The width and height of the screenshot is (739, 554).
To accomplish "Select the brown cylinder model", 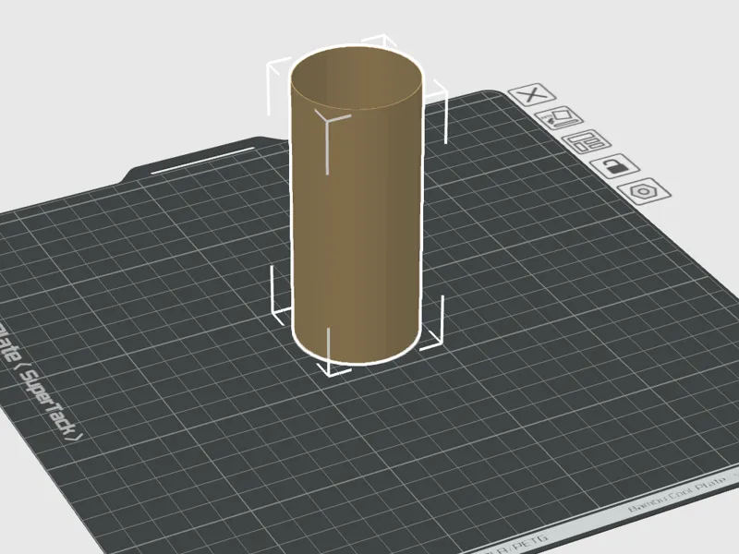I will (x=357, y=205).
